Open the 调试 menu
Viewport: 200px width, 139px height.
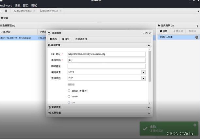[x=34, y=6]
